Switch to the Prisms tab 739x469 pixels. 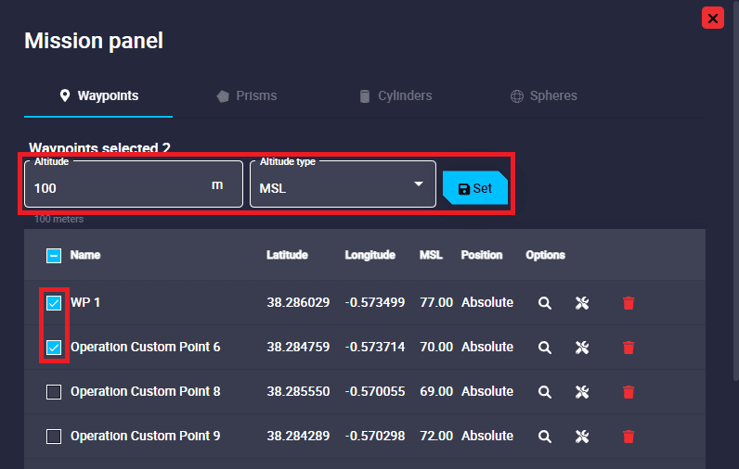[x=246, y=95]
